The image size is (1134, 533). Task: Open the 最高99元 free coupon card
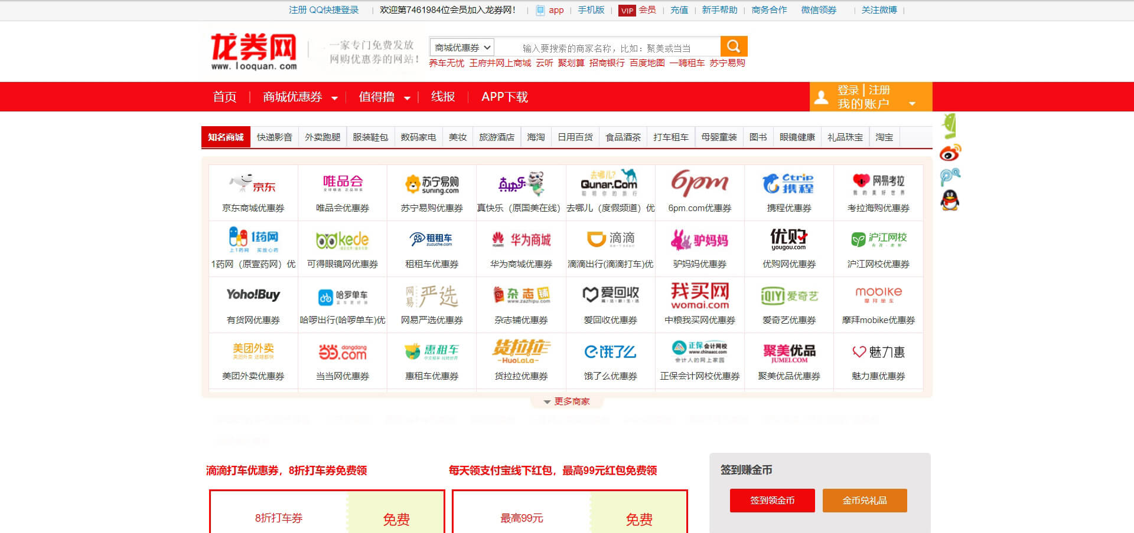pyautogui.click(x=570, y=512)
